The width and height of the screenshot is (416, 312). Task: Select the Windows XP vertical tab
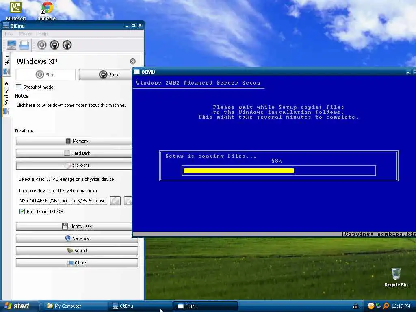(6, 97)
